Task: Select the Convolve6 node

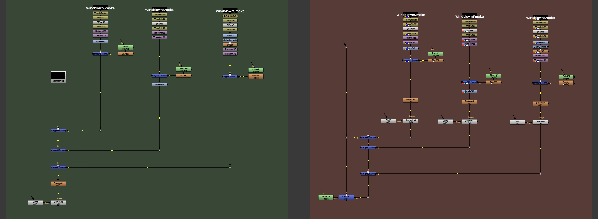Action: [411, 121]
